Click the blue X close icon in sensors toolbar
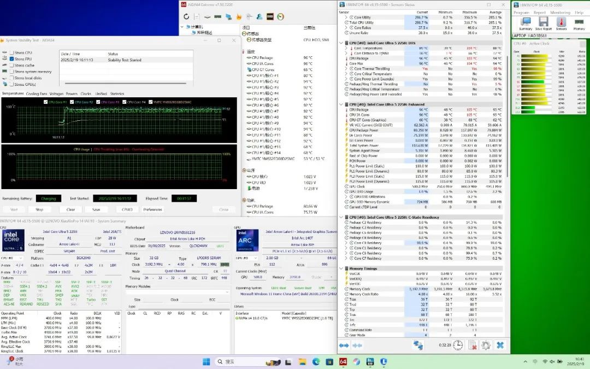Screen dimensions: 590x369 point(500,345)
